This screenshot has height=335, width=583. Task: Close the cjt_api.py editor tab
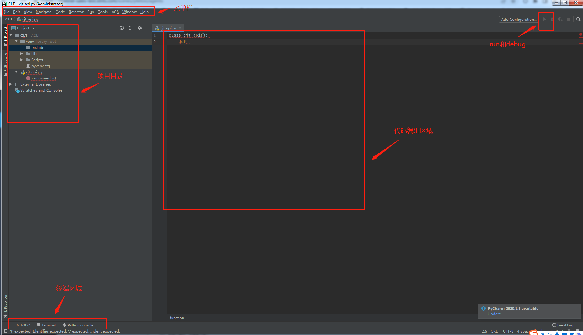coord(180,28)
